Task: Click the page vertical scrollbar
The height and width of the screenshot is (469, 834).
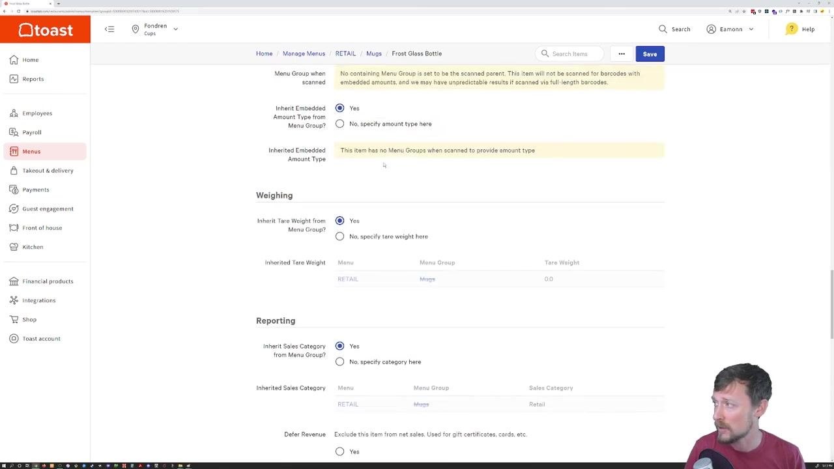Action: 831,305
